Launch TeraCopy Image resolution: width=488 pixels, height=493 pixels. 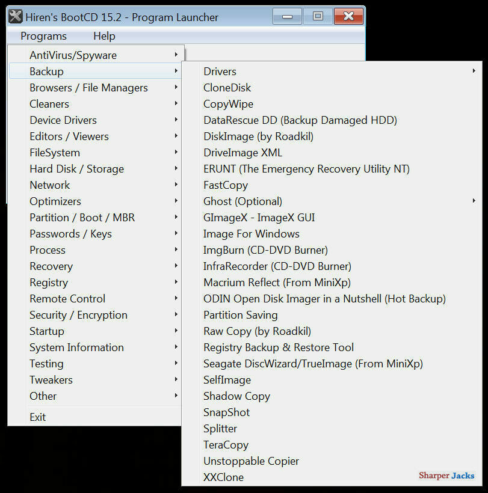(x=332, y=445)
